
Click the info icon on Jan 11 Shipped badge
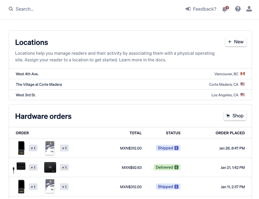point(176,187)
